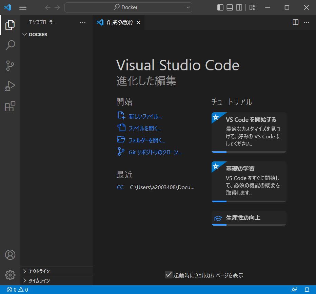Click the VS Code logo in title bar
Viewport: 316px width, 294px height.
8,7
